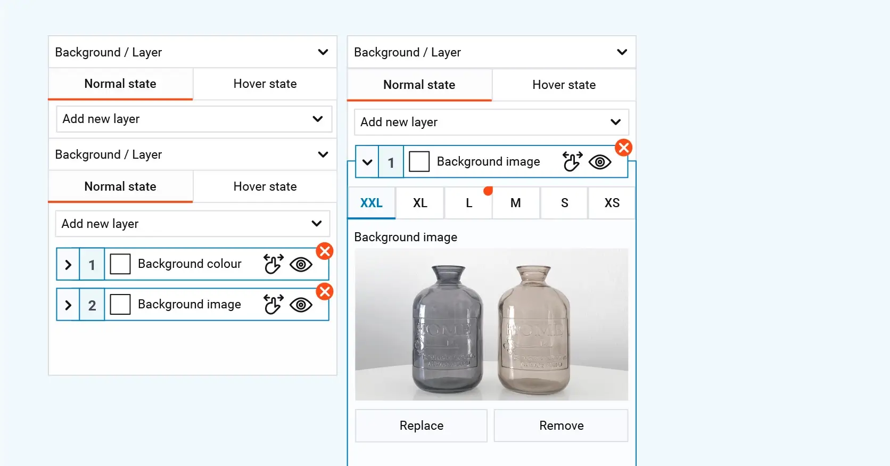Switch to M breakpoint tab
Viewport: 890px width, 466px height.
click(x=516, y=203)
